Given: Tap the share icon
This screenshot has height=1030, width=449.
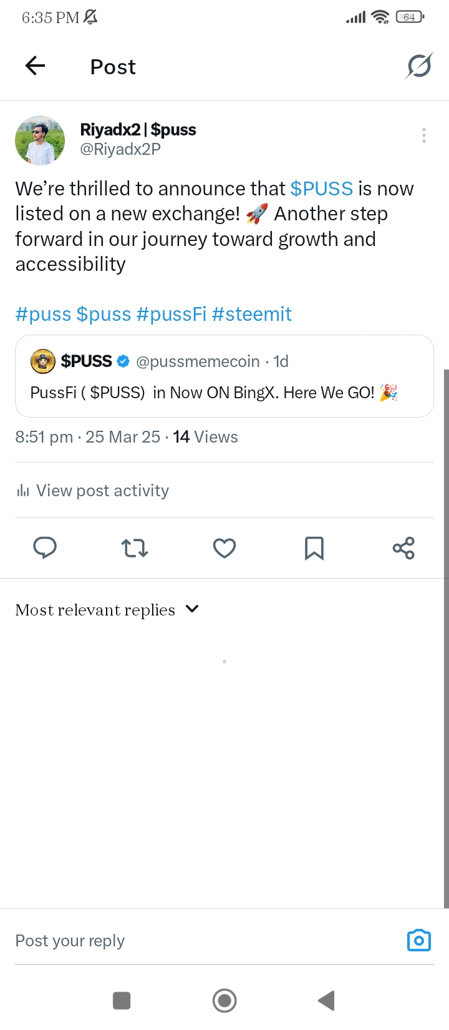Looking at the screenshot, I should (x=403, y=548).
